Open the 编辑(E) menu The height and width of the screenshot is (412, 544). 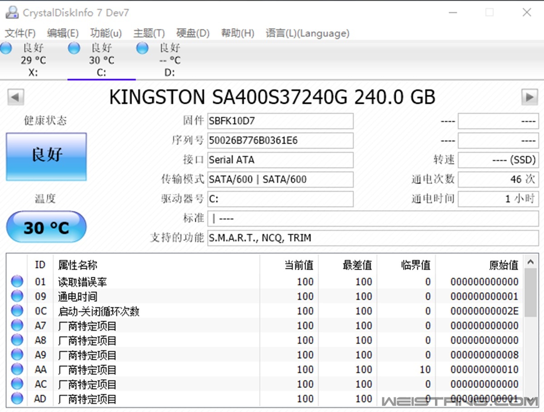tap(63, 33)
